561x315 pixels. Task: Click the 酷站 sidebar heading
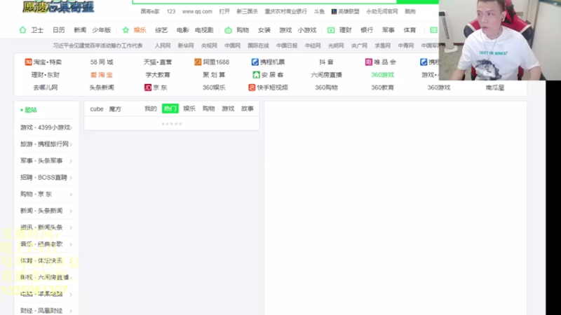pos(30,110)
